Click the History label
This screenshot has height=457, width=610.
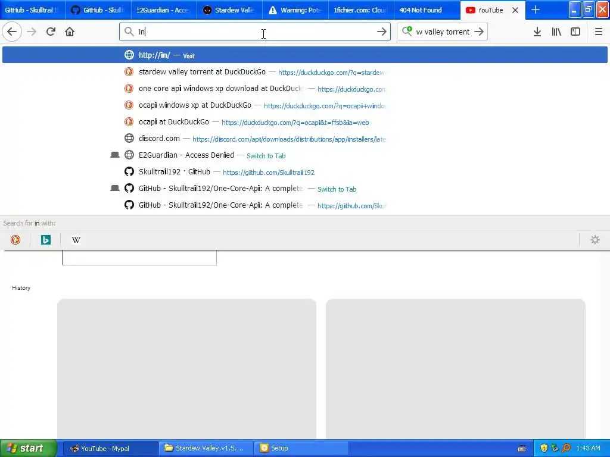pos(21,288)
